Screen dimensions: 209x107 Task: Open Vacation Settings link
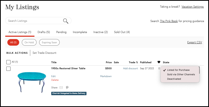[193, 7]
